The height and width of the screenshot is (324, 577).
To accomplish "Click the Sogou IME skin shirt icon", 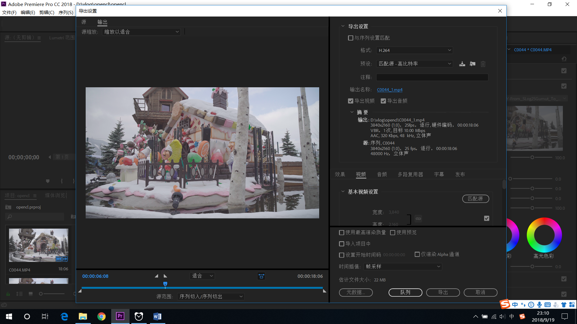I will pos(564,305).
